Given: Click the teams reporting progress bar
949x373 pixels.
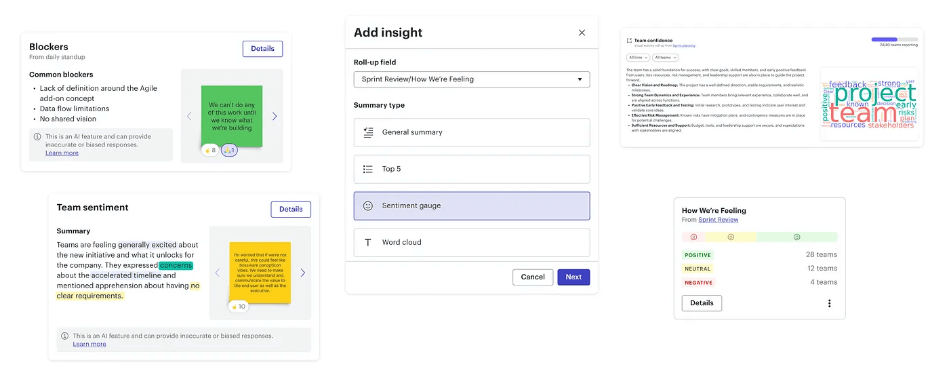Looking at the screenshot, I should pos(895,39).
